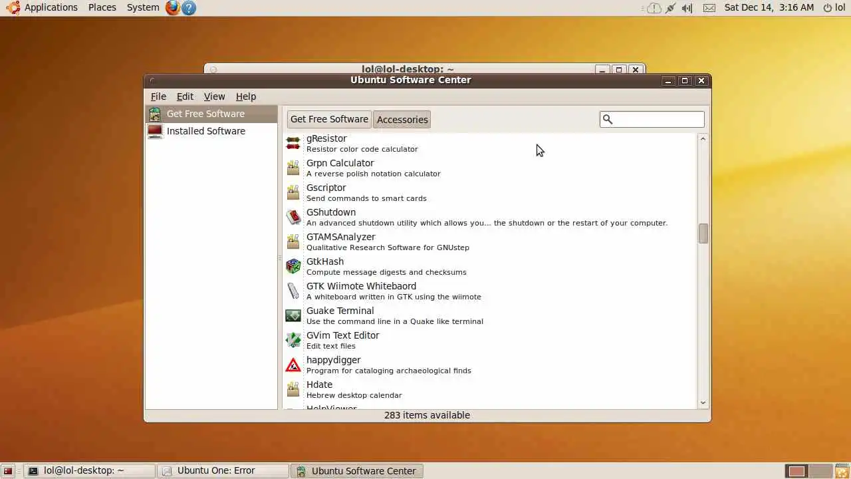Viewport: 851px width, 479px height.
Task: Click the date and time clock
Action: pos(769,7)
